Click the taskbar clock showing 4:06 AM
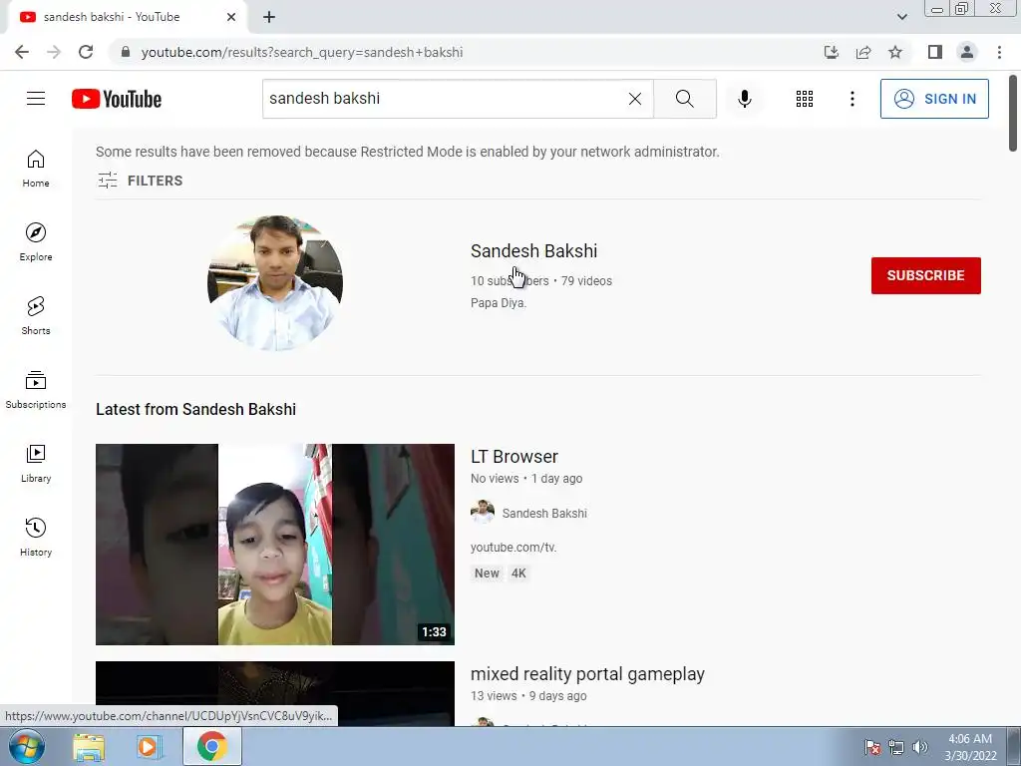 970,747
